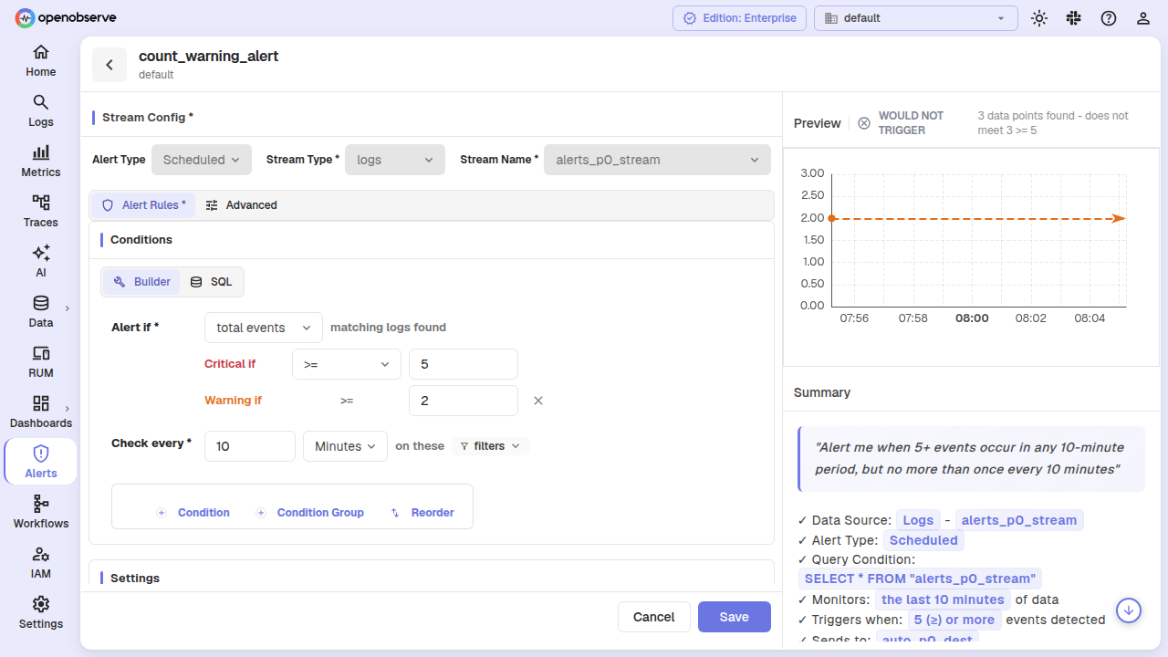
Task: Click the Warning if value field
Action: point(464,401)
